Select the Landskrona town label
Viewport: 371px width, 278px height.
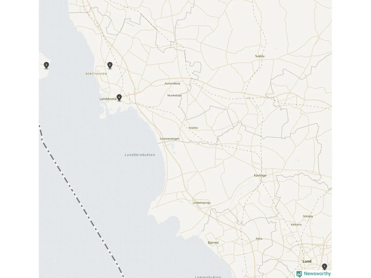[108, 99]
